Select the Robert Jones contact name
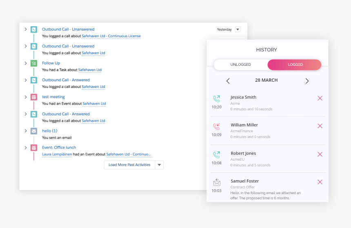The width and height of the screenshot is (351, 228). point(243,153)
